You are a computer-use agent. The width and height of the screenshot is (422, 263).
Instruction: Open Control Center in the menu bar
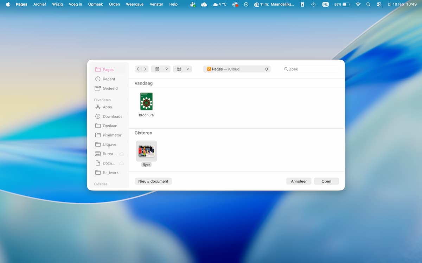[379, 5]
